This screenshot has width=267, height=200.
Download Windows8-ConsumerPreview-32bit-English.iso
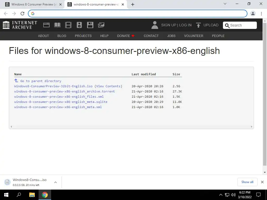(53, 86)
